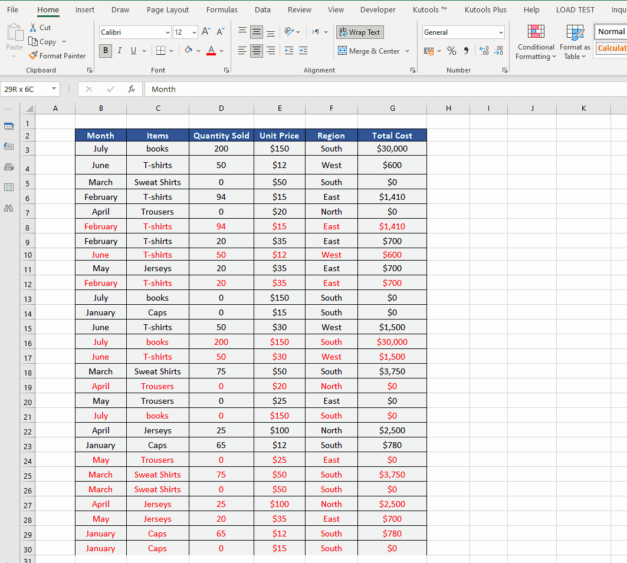This screenshot has width=627, height=563.
Task: Apply italic formatting
Action: tap(119, 51)
